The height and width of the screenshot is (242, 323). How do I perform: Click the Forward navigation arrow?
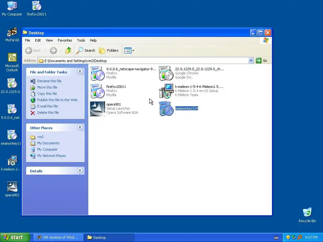[x=53, y=50]
